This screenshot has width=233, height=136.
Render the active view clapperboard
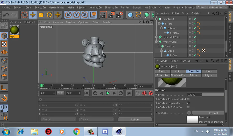click(103, 15)
